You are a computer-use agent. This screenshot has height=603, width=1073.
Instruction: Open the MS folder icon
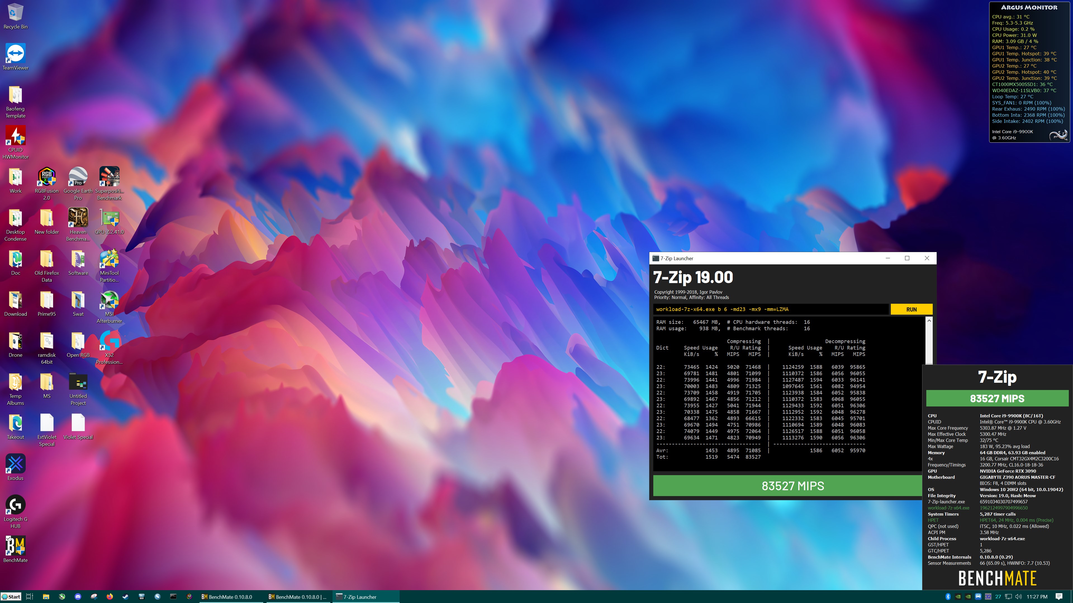47,386
